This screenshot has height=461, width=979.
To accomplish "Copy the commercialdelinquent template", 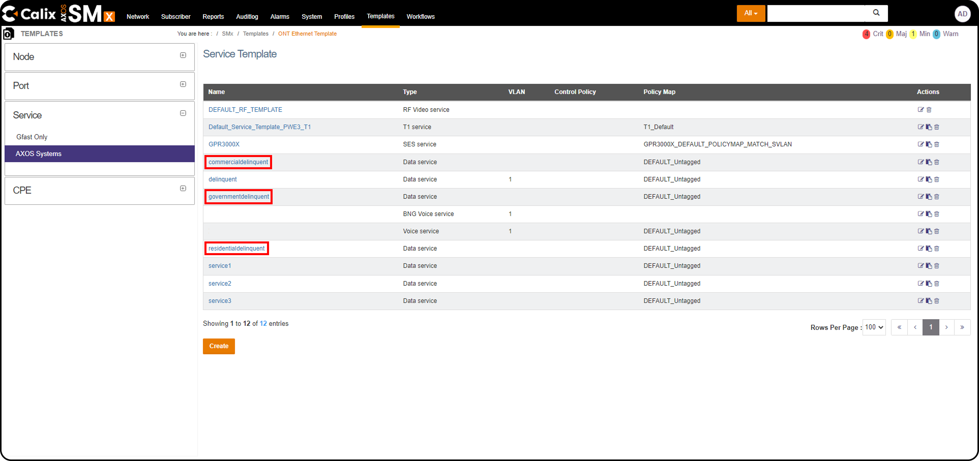I will point(929,162).
